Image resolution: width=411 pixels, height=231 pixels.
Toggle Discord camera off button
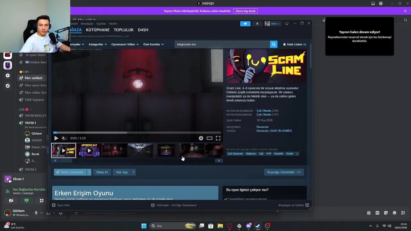11,201
